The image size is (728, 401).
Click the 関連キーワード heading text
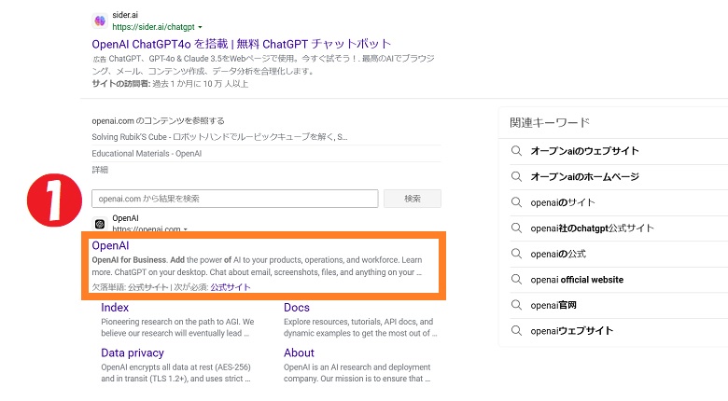[550, 123]
